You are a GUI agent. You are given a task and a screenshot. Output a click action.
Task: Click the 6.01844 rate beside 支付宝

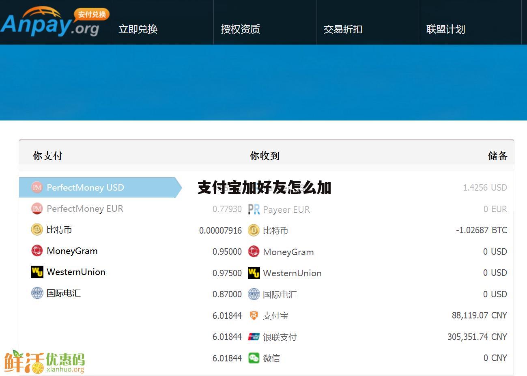click(227, 316)
